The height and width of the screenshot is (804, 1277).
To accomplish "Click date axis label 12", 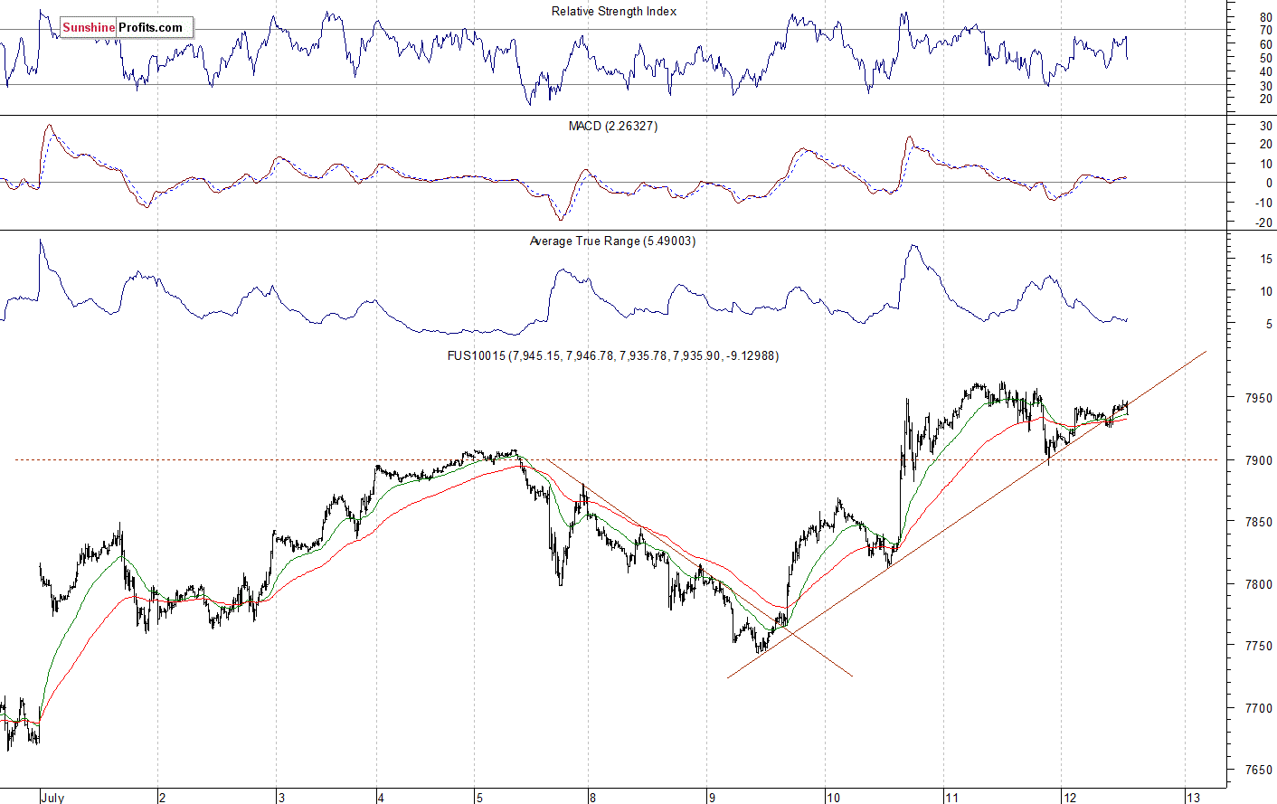I will pyautogui.click(x=1071, y=798).
